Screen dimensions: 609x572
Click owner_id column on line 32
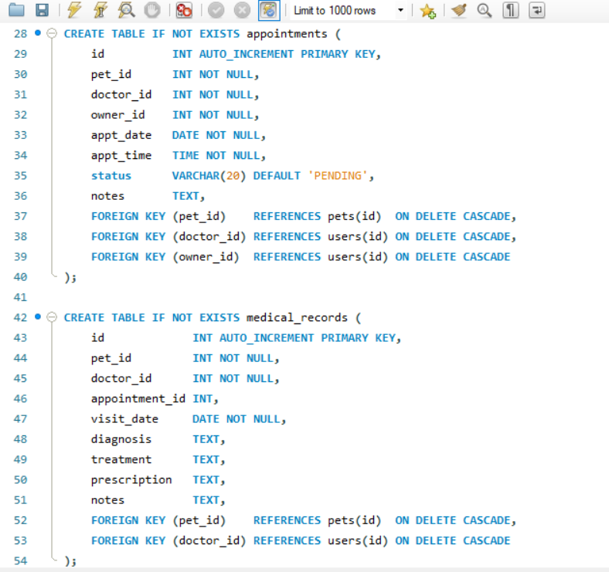pos(117,115)
